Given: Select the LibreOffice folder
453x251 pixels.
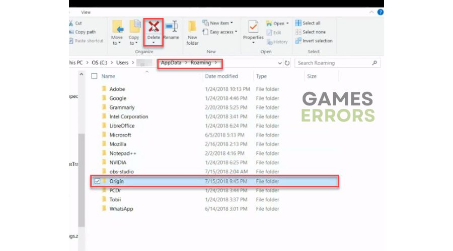Looking at the screenshot, I should (x=122, y=125).
